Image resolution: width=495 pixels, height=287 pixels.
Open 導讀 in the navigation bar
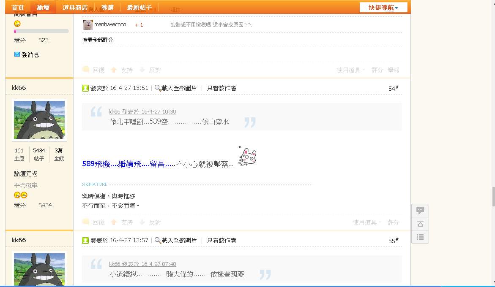(x=107, y=7)
